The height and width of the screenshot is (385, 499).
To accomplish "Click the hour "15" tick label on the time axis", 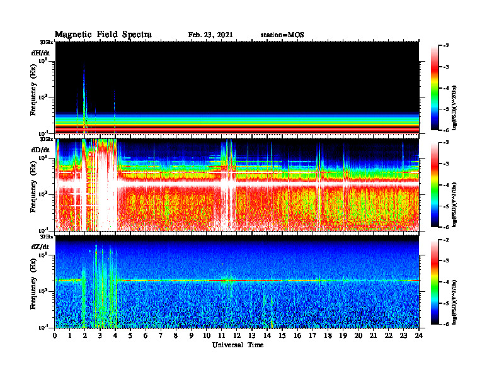I will click(282, 335).
